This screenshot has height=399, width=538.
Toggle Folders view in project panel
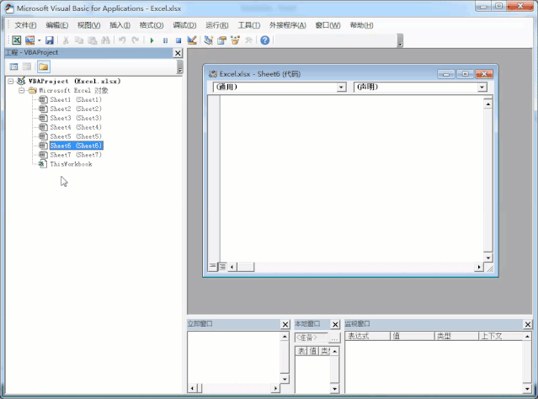pos(44,66)
